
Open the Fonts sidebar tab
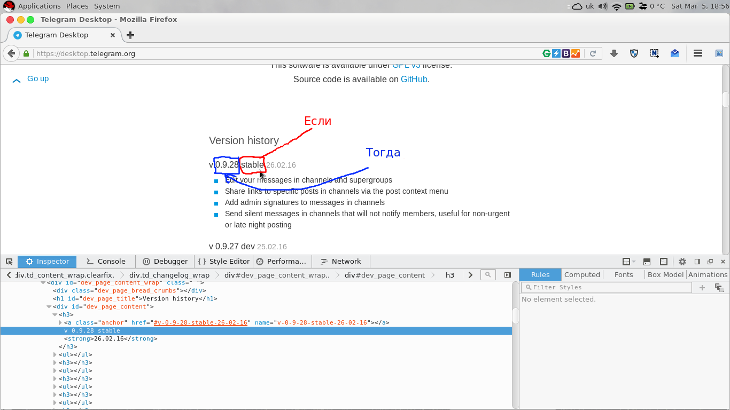point(624,275)
